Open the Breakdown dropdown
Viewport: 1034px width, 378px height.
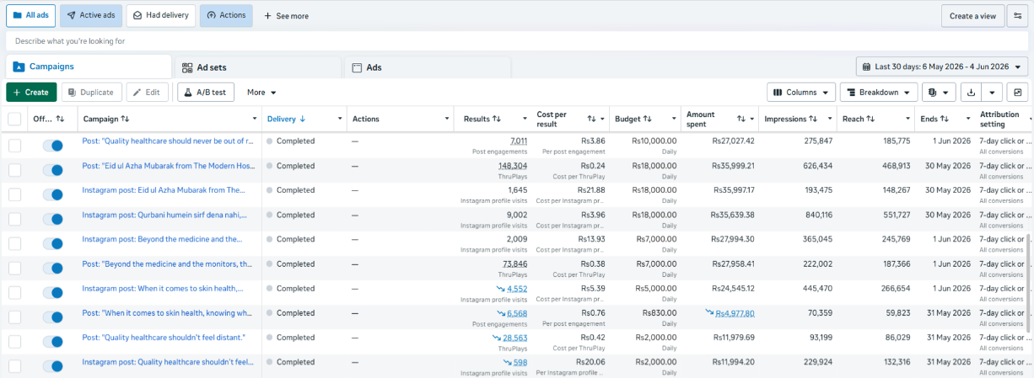878,92
